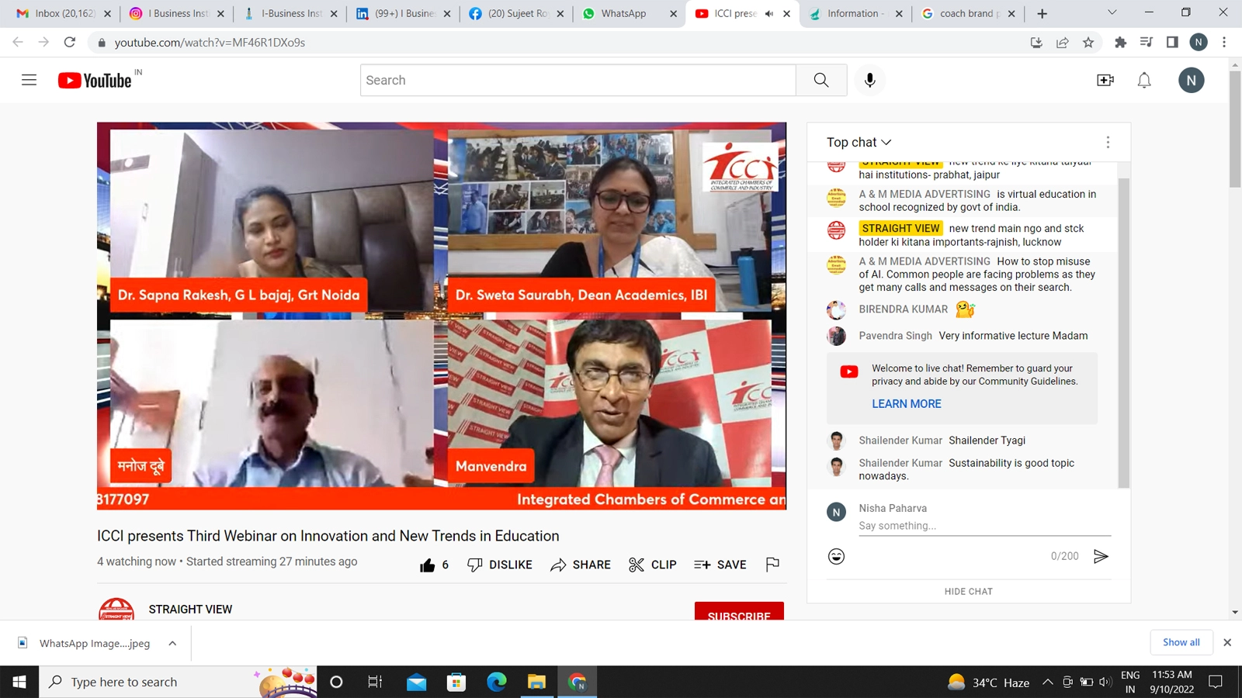Open Chrome three-dot menu

pyautogui.click(x=1224, y=43)
